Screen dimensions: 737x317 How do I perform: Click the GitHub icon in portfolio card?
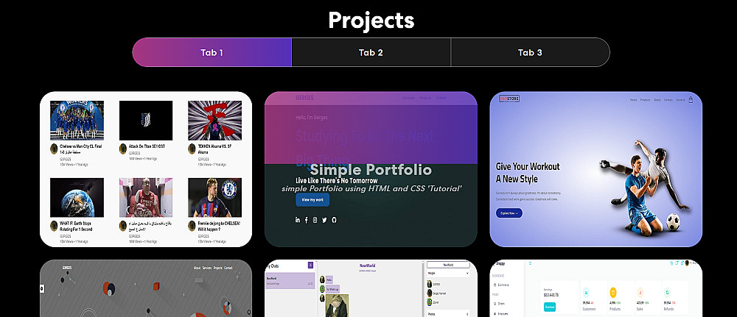[334, 220]
